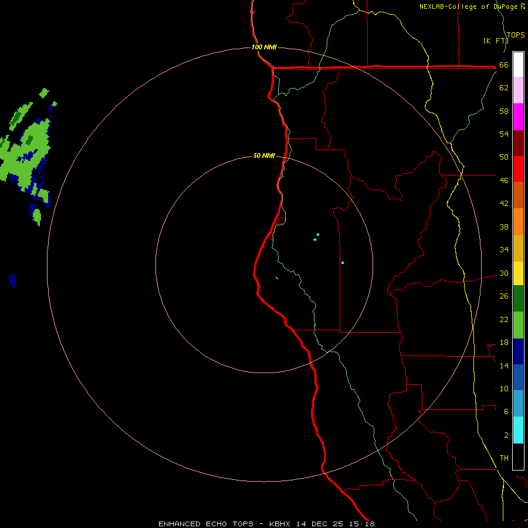
Task: Click the '38' legend value
Action: click(x=504, y=226)
